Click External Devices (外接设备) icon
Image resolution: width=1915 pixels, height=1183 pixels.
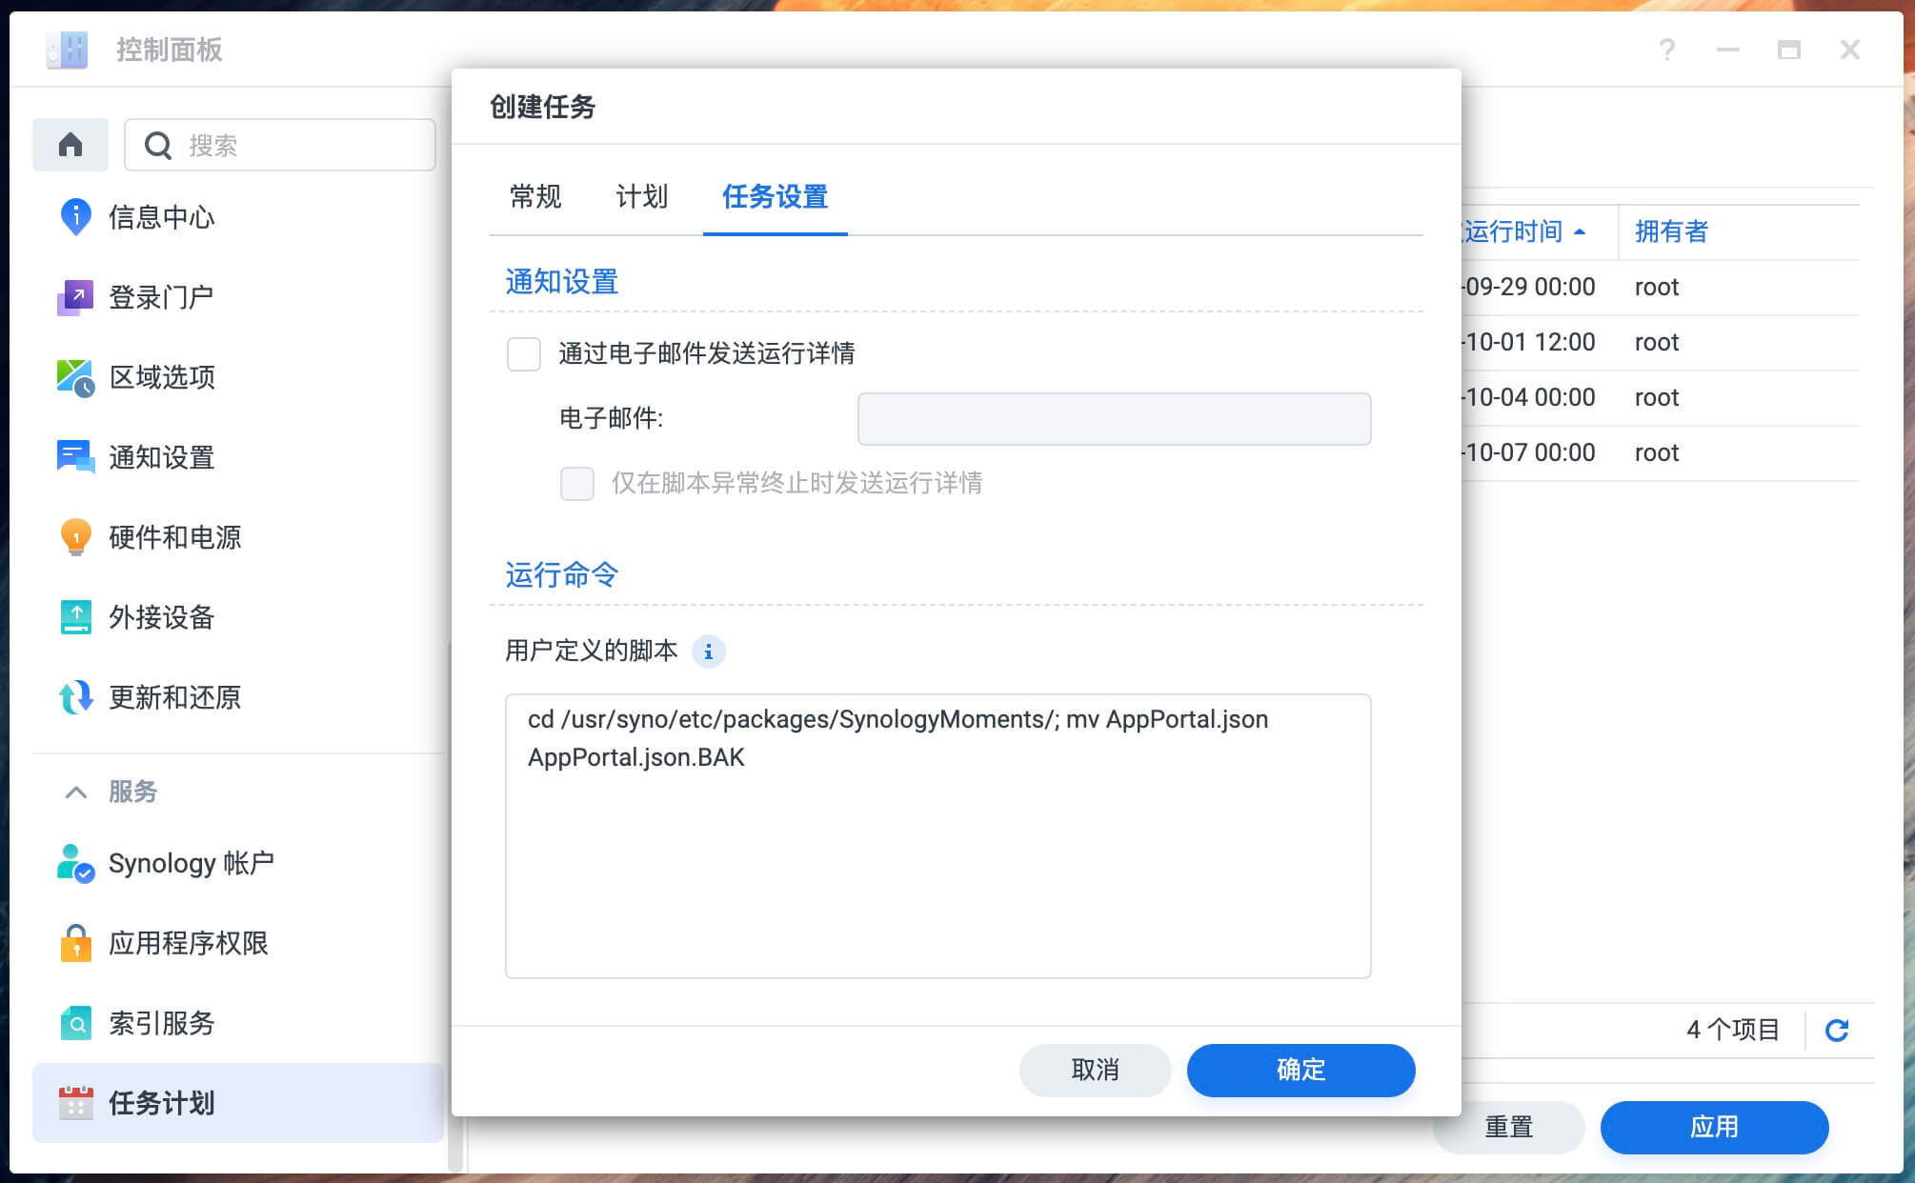tap(75, 617)
